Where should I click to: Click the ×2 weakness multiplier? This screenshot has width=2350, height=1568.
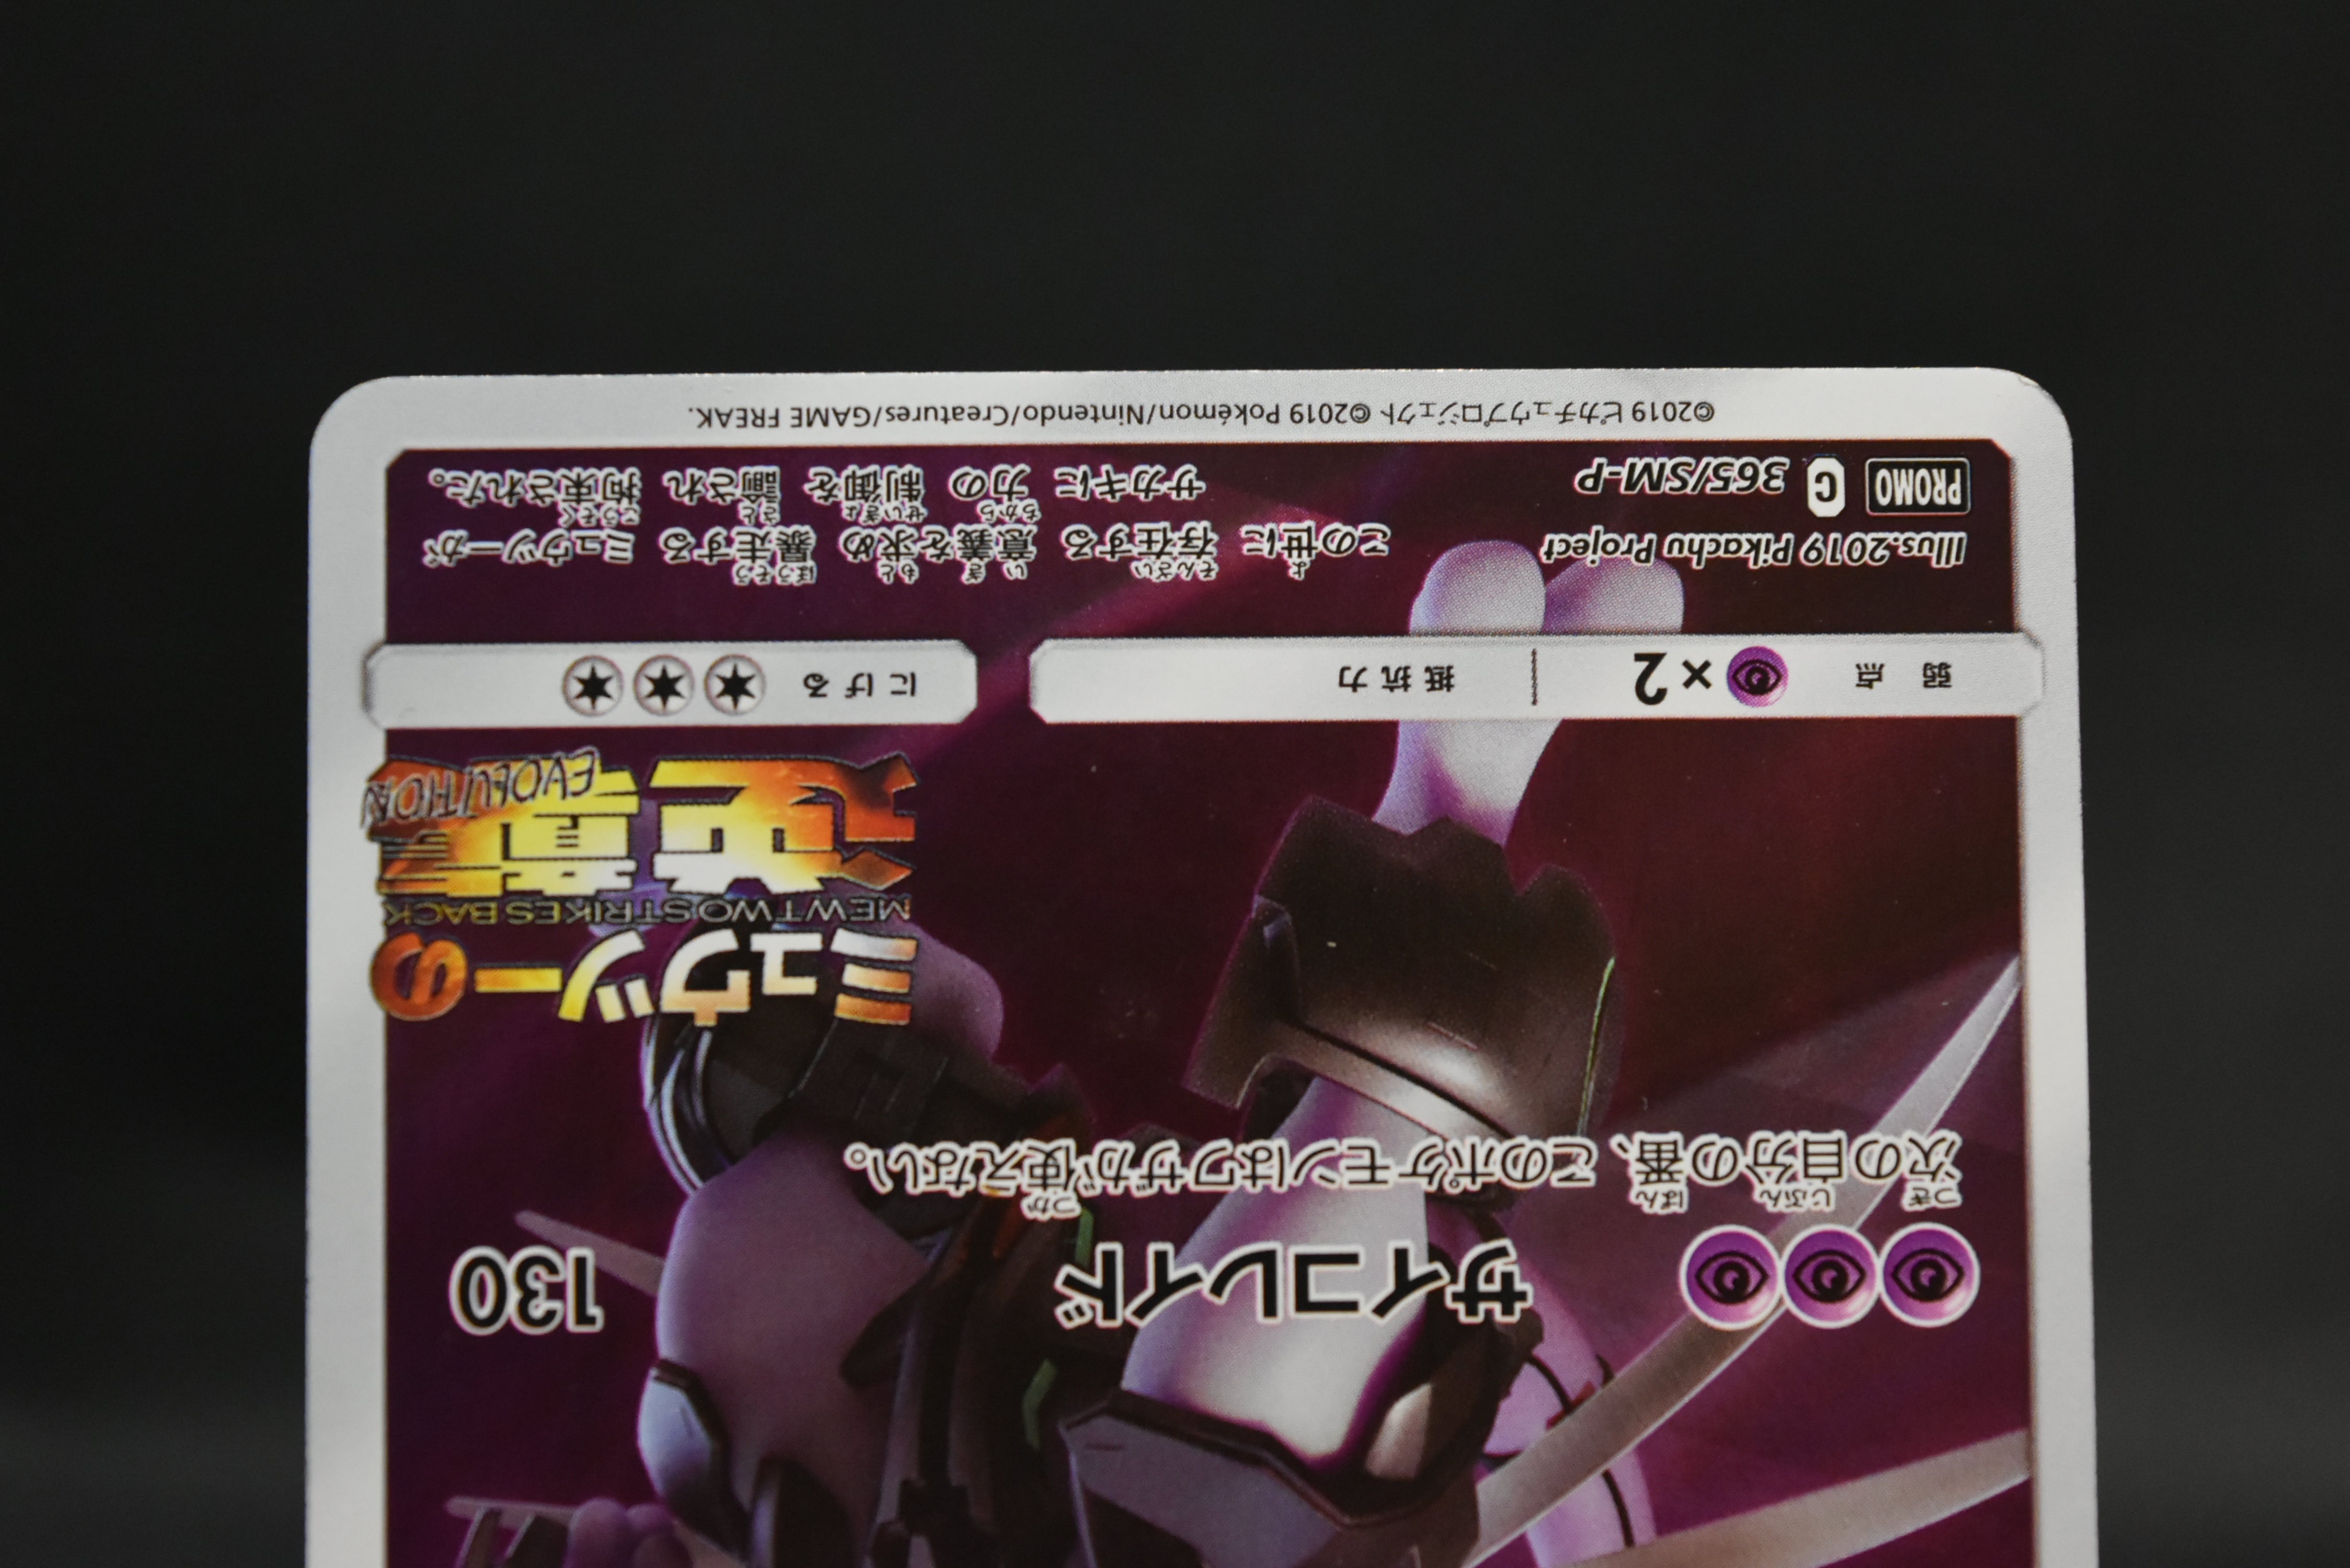click(x=1673, y=678)
